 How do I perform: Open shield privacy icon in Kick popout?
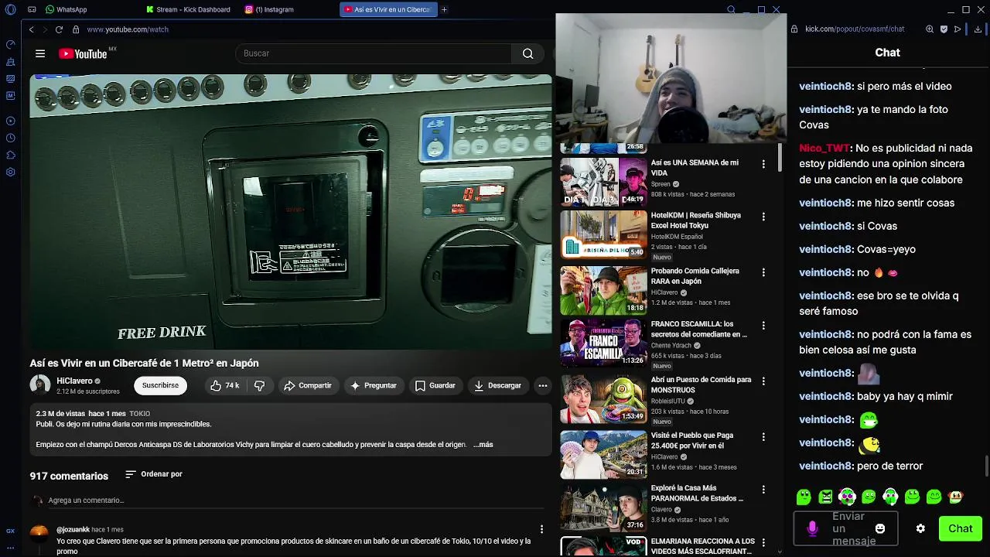coord(944,29)
